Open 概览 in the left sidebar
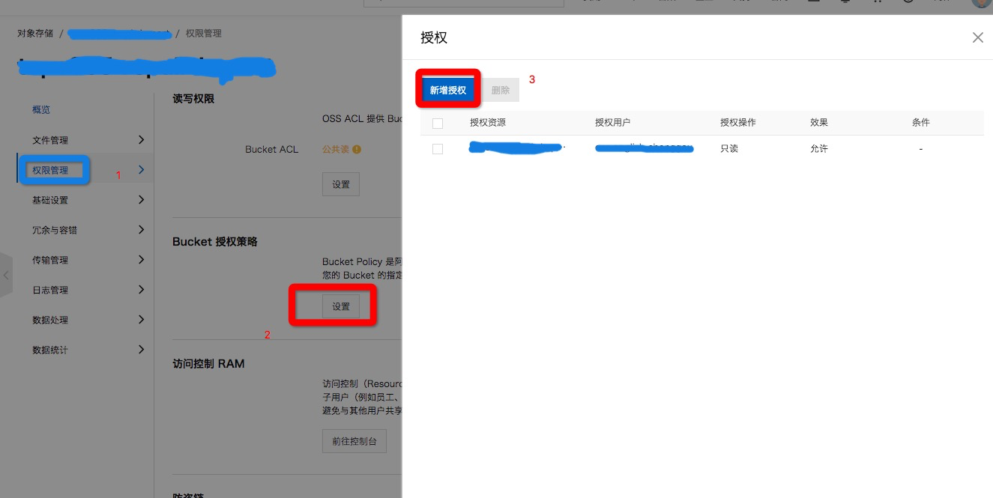This screenshot has height=498, width=993. tap(41, 110)
